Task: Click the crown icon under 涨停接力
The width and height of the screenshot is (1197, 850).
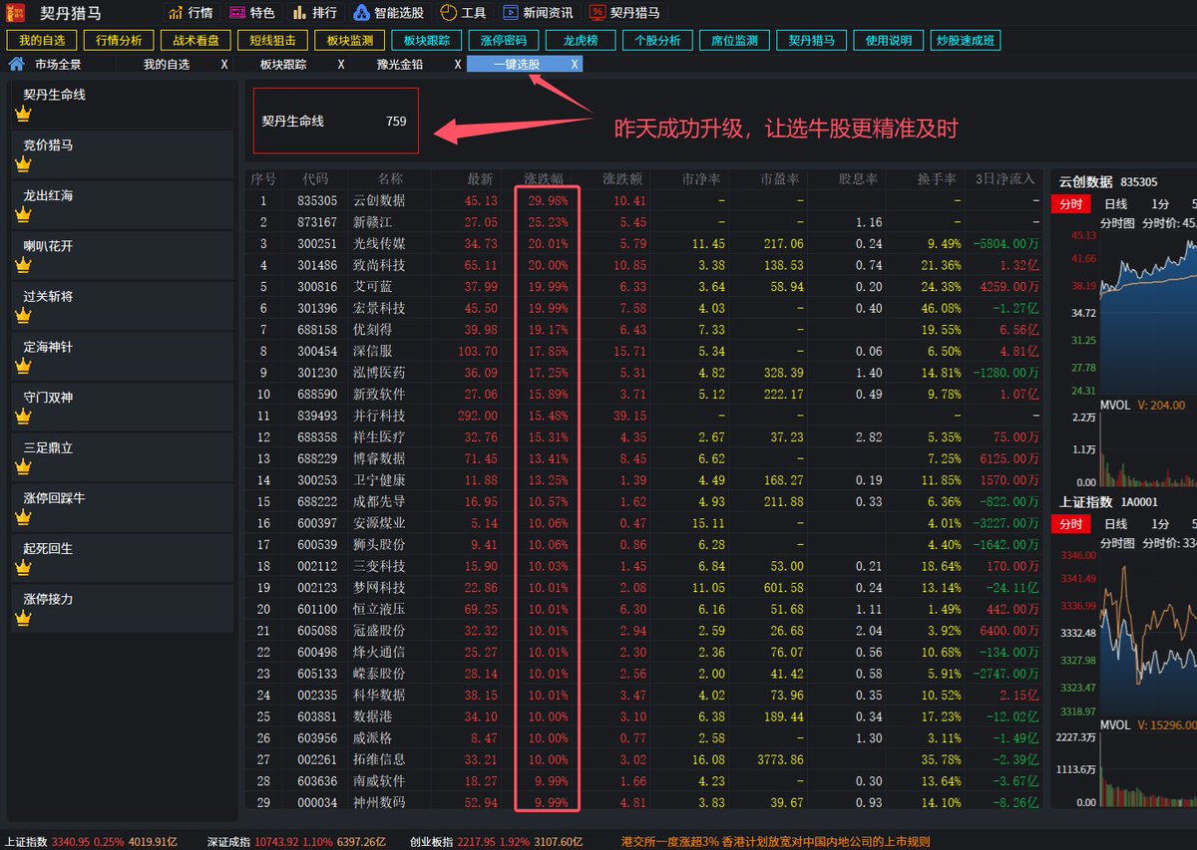Action: (x=23, y=618)
